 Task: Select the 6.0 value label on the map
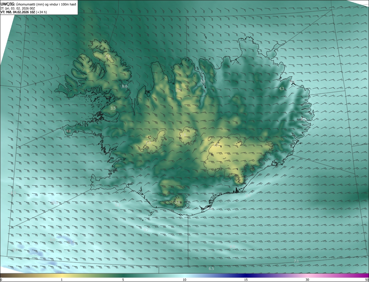point(125,86)
